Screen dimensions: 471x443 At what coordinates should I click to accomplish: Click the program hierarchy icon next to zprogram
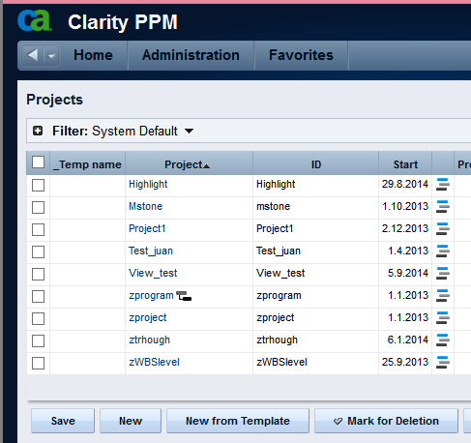point(184,296)
